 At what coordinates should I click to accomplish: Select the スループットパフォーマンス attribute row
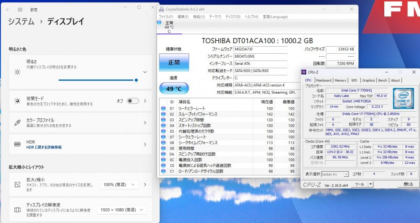point(229,114)
